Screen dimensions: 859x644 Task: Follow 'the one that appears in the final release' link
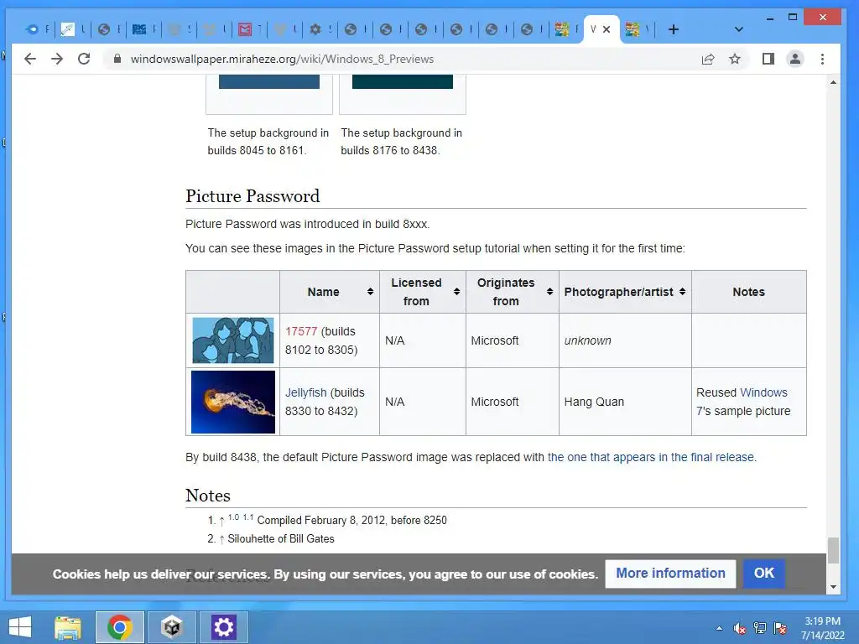tap(651, 457)
